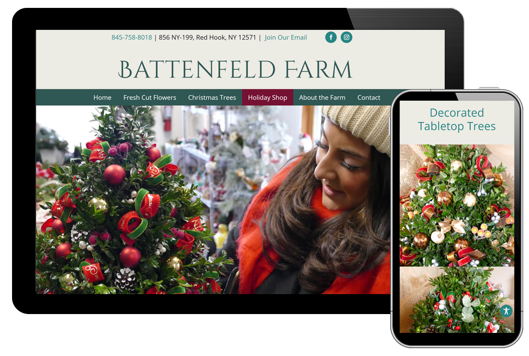Tap the gold-ornament tabletop tree photo
The image size is (529, 356).
click(x=457, y=206)
